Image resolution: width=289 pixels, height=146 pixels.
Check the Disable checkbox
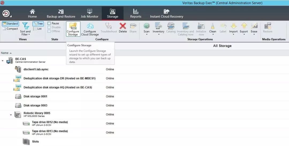(49, 27)
